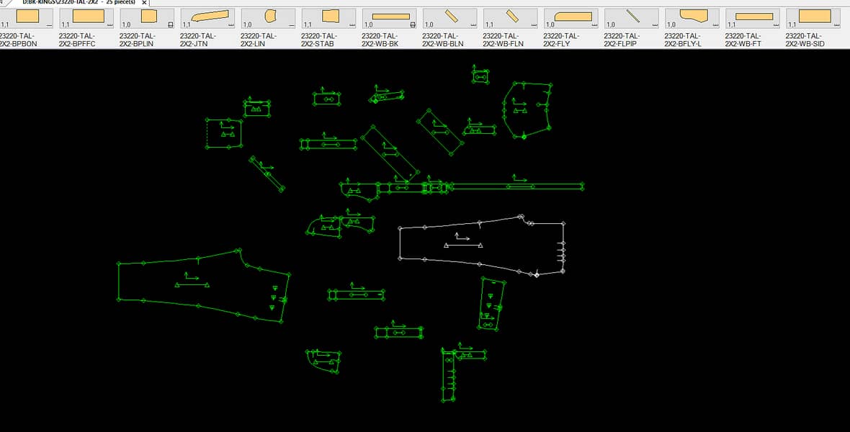Select the 23220-TAL-2X2-STAB piece icon

(x=330, y=17)
